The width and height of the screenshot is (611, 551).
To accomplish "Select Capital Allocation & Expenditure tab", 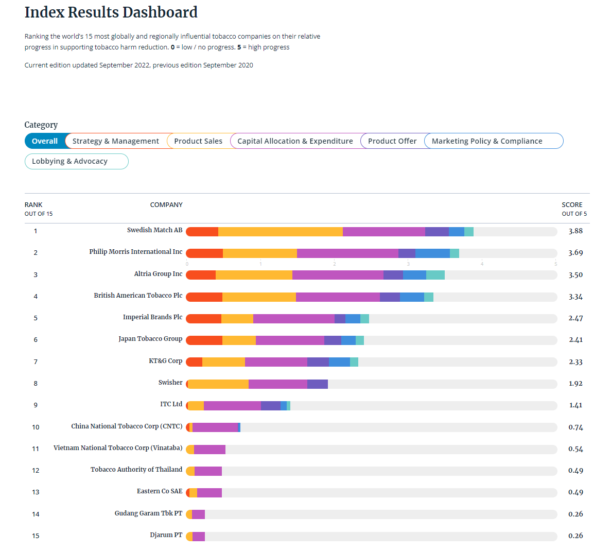I will pyautogui.click(x=295, y=141).
